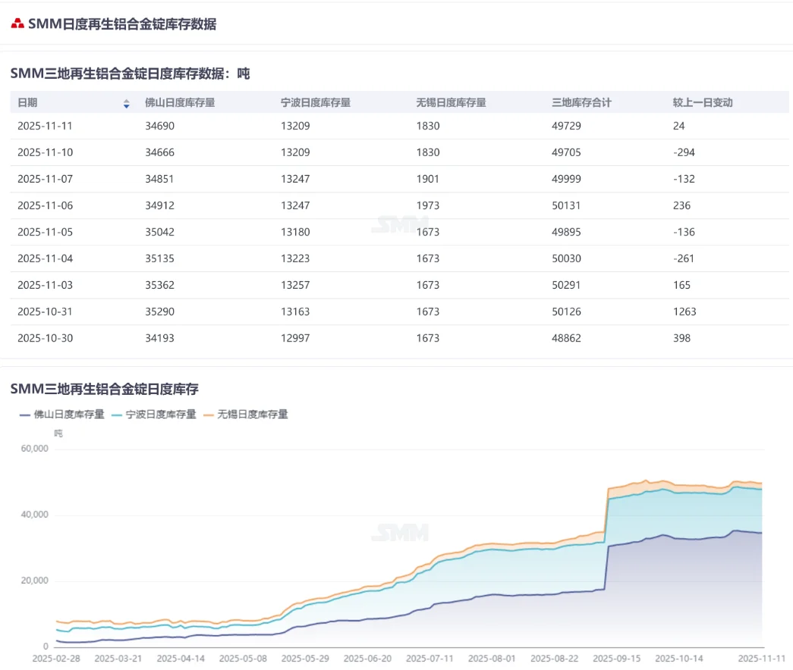Image resolution: width=793 pixels, height=670 pixels.
Task: Click Wuxi value 1901
Action: 428,179
